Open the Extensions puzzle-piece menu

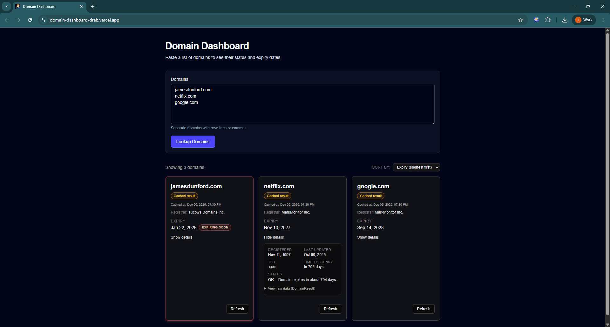click(548, 20)
